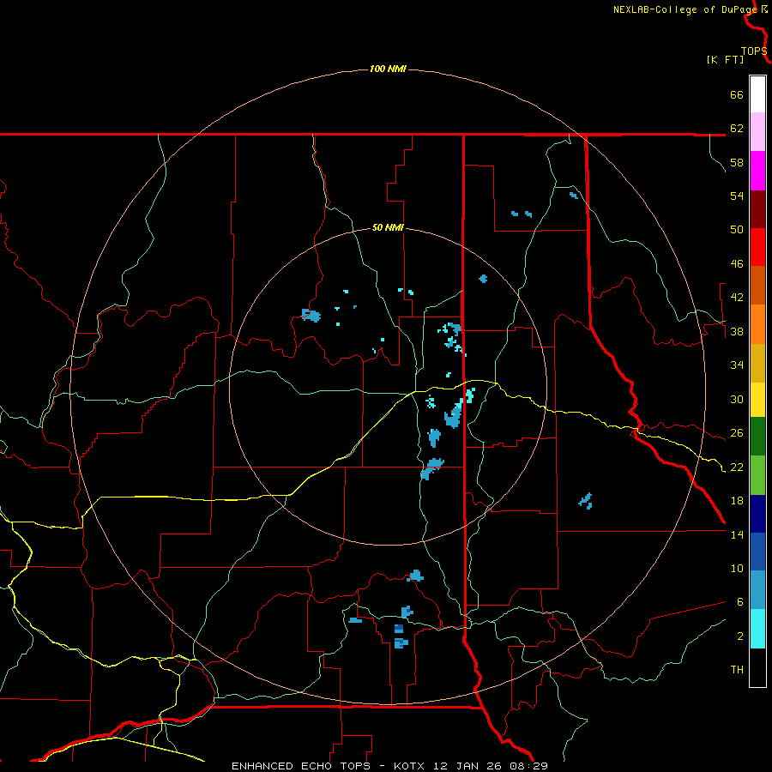Click the legend value "18"
772x772 pixels.
(x=737, y=501)
